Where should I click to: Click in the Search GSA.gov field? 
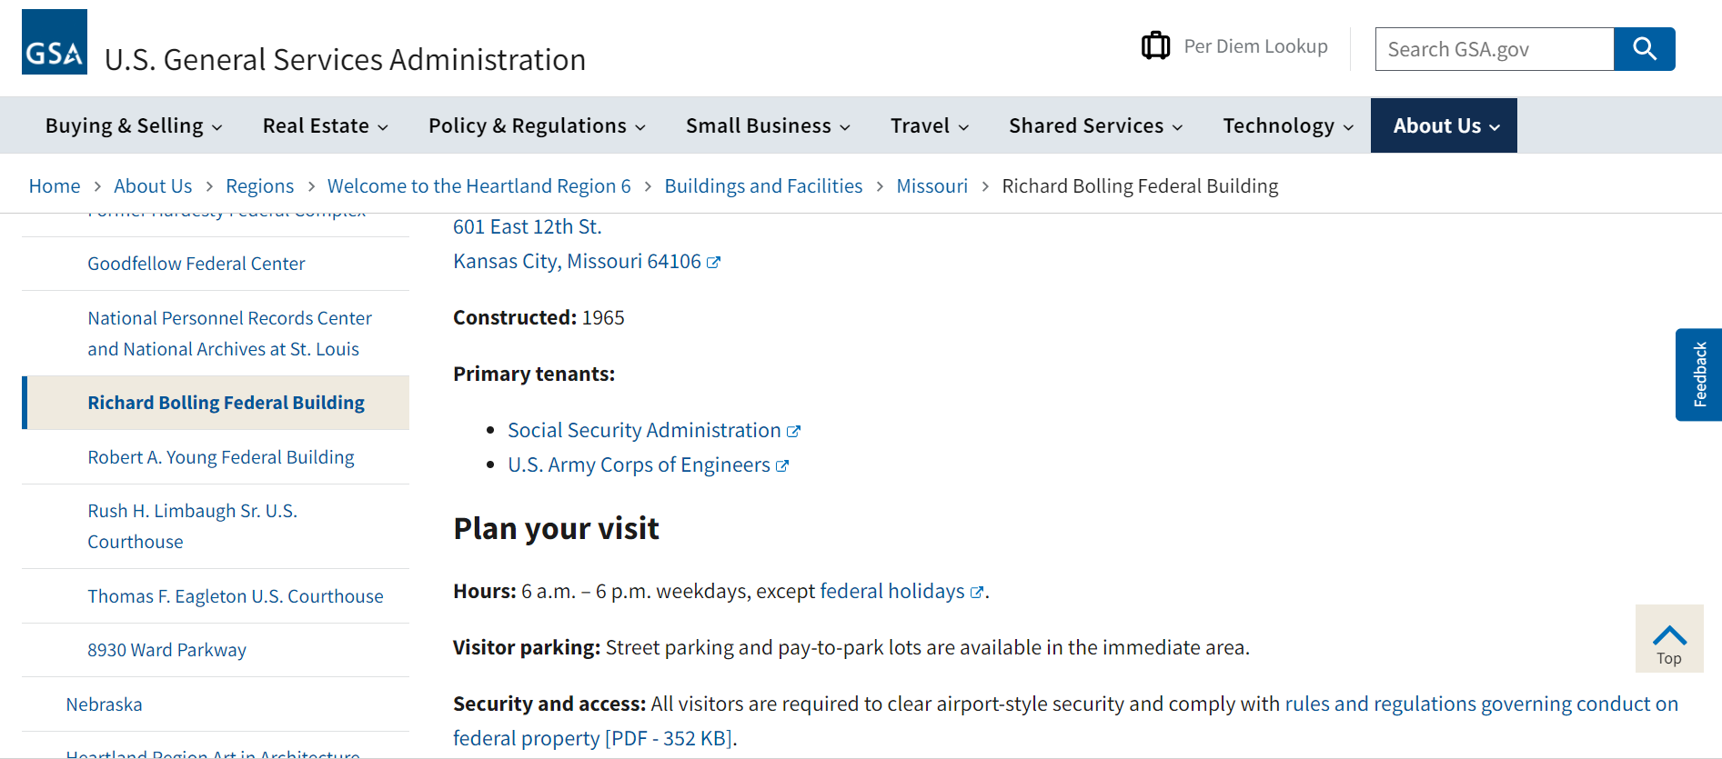pos(1495,49)
